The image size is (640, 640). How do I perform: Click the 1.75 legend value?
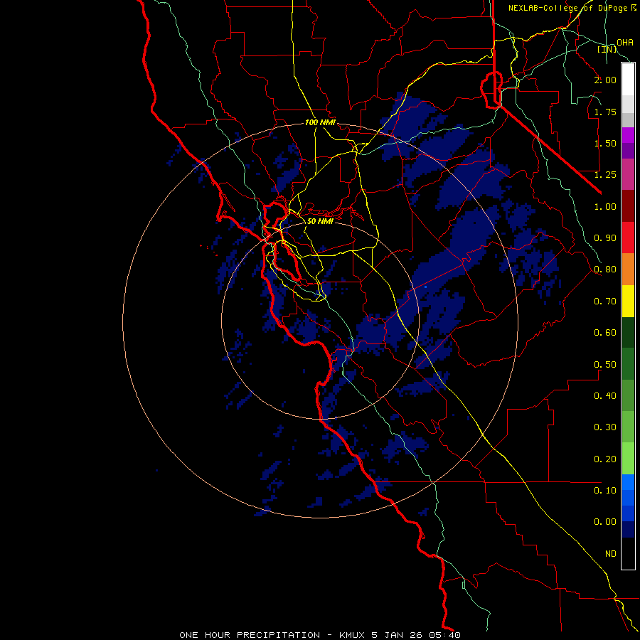[605, 112]
